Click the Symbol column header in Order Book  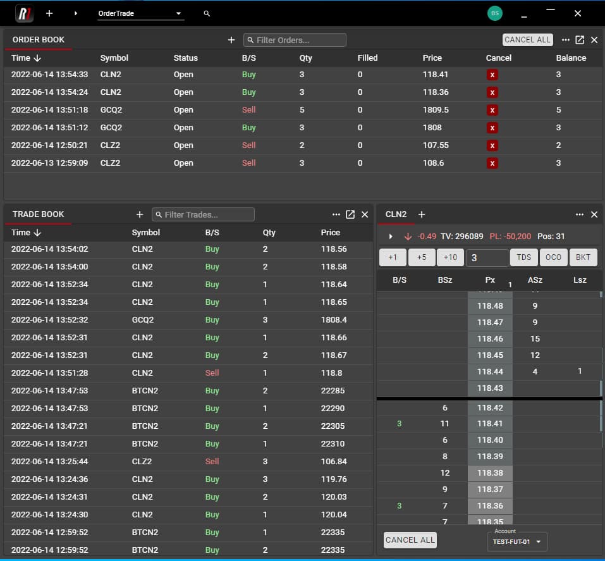coord(114,58)
